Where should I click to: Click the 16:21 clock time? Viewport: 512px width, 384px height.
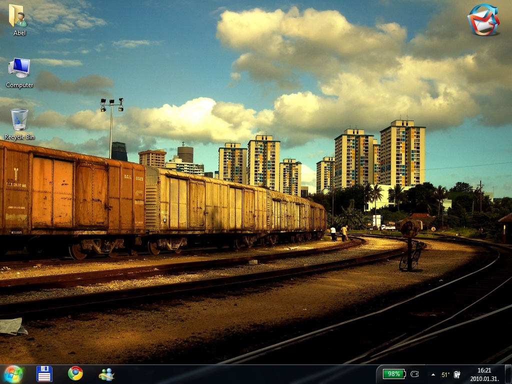tap(483, 370)
